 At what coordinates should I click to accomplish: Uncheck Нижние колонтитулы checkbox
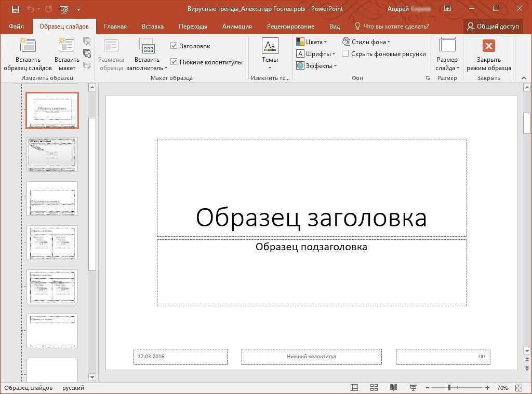point(174,62)
